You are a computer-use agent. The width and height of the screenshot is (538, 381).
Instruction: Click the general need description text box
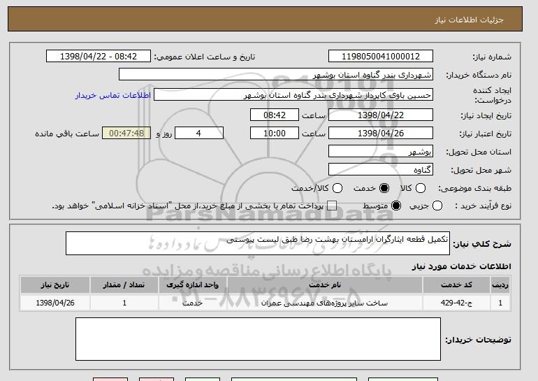[x=258, y=243]
